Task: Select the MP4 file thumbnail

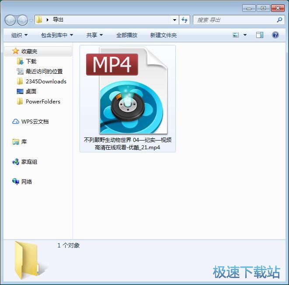Action: coord(128,91)
